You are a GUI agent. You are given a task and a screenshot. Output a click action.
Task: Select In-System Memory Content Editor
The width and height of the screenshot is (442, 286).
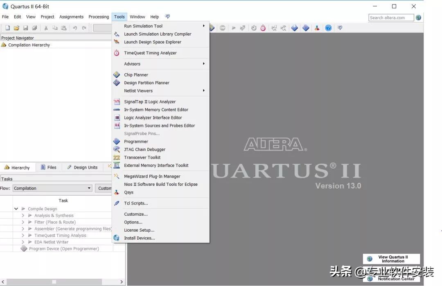[161, 110]
